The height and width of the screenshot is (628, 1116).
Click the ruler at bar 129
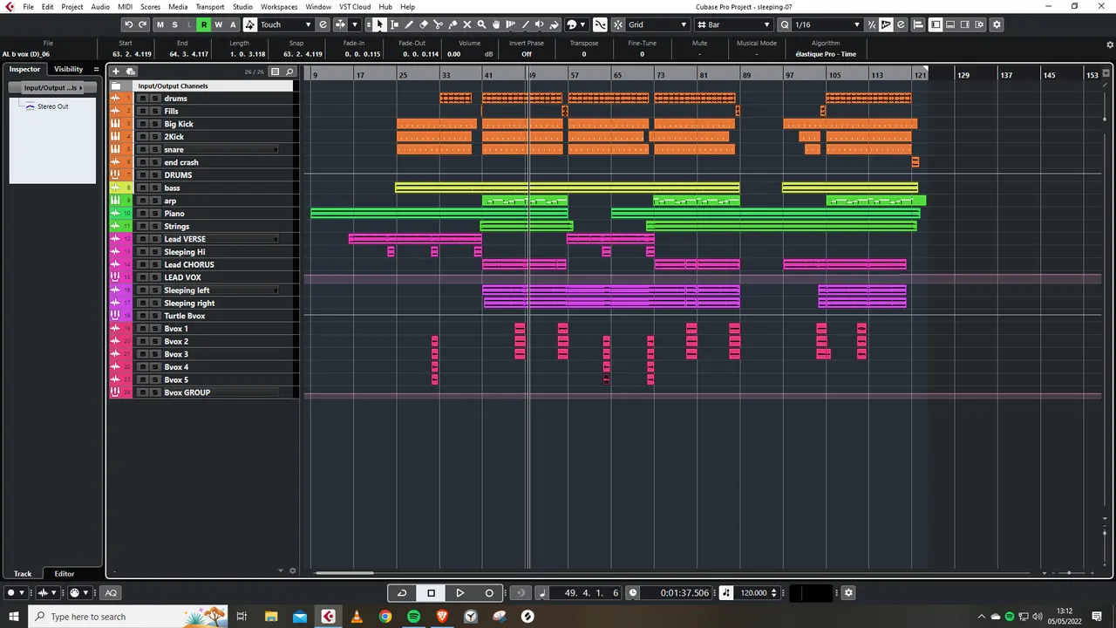click(x=963, y=75)
